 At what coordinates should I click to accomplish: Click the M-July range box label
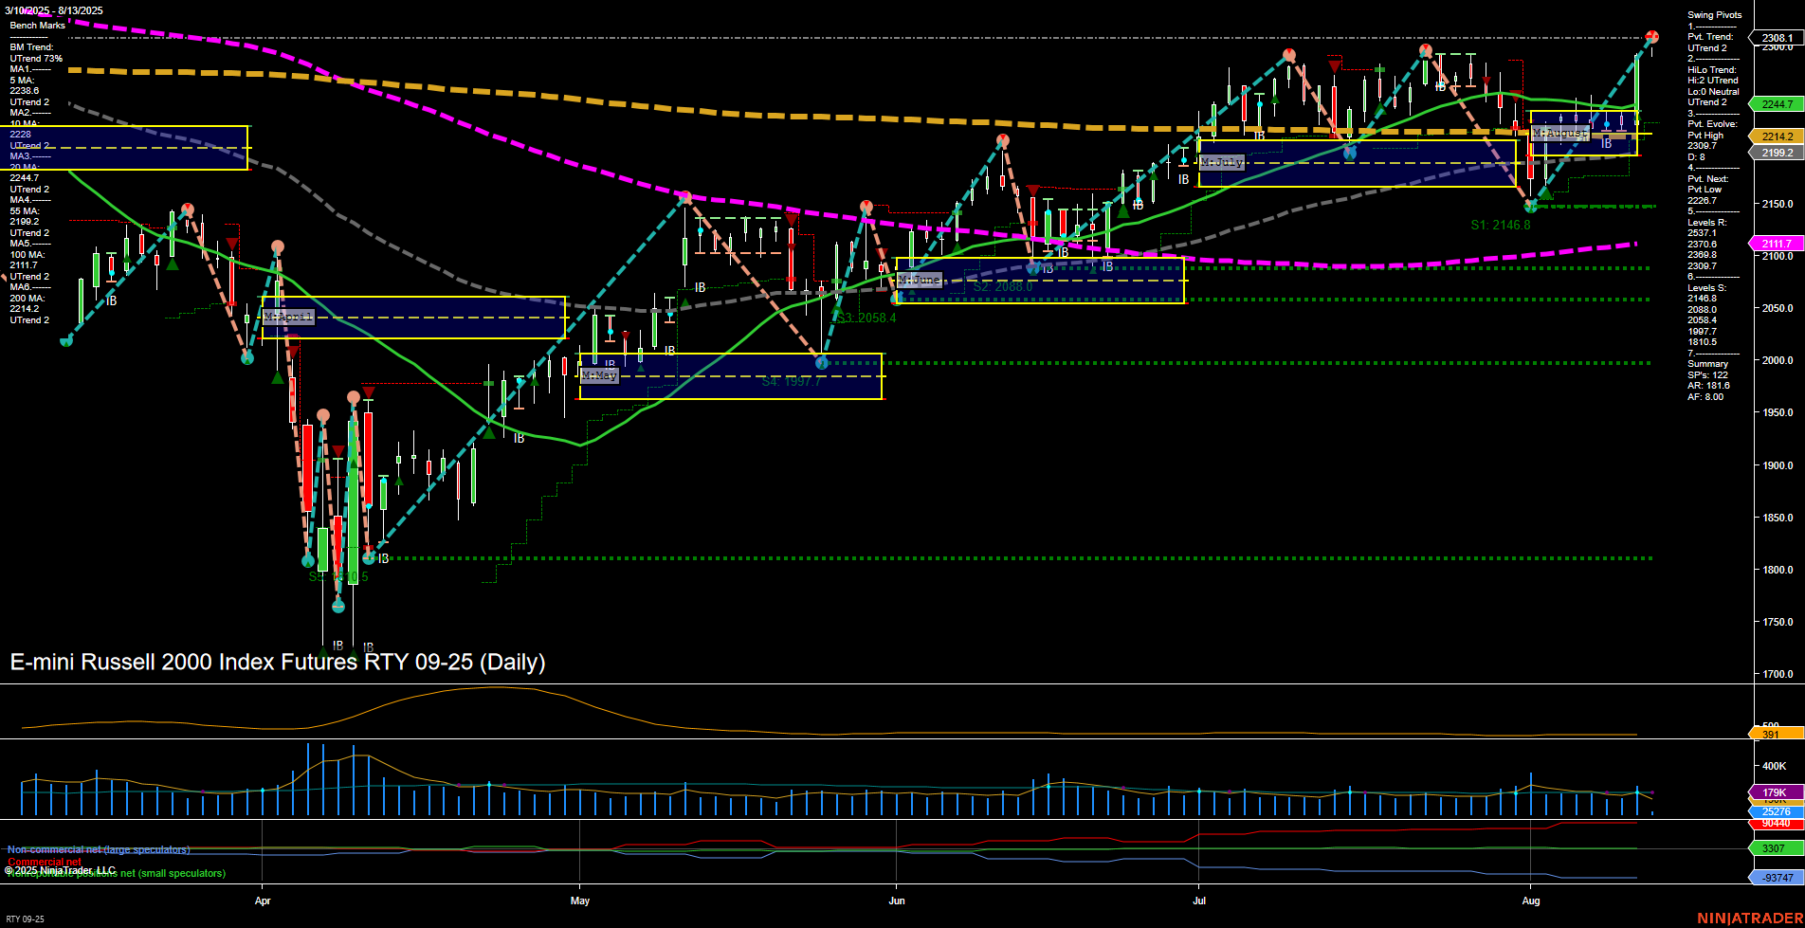pos(1220,163)
